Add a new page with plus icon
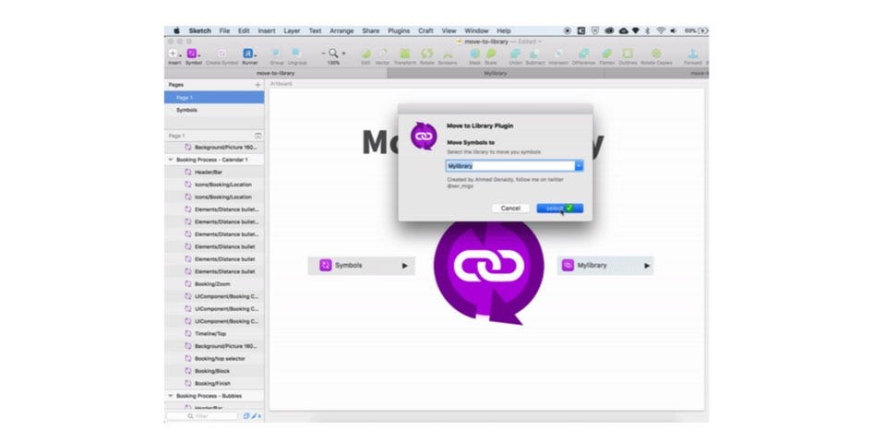Image resolution: width=886 pixels, height=443 pixels. coord(257,85)
